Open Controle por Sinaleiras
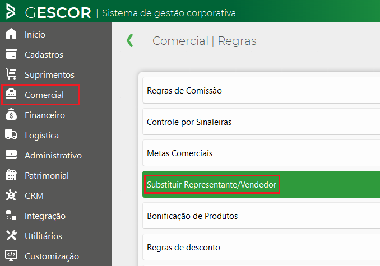 pyautogui.click(x=261, y=122)
